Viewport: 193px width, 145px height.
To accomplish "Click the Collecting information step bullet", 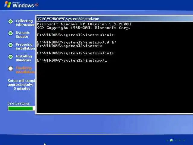I will 11,21.
